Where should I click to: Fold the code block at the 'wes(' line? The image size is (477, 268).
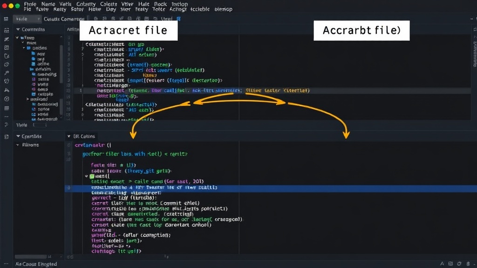pyautogui.click(x=86, y=176)
